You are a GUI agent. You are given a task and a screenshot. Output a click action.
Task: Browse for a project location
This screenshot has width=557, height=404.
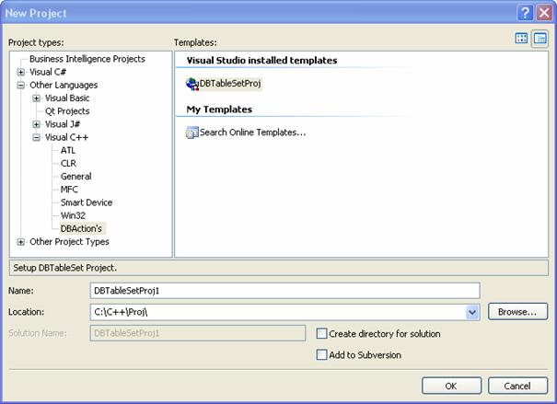(517, 312)
